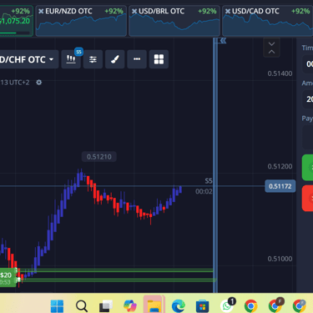Open Windows Search in the taskbar

[82, 306]
